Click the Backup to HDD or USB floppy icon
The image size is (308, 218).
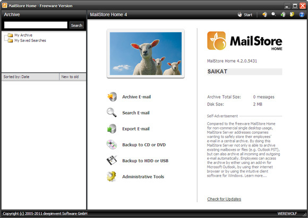click(112, 160)
